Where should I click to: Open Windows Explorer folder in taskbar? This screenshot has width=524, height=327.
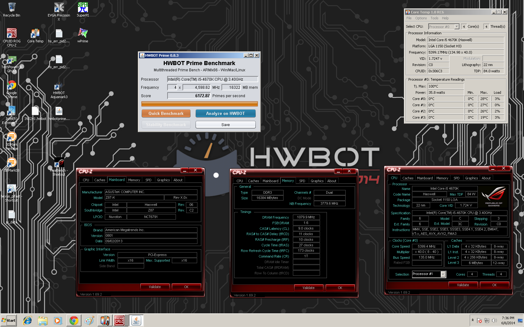point(43,320)
